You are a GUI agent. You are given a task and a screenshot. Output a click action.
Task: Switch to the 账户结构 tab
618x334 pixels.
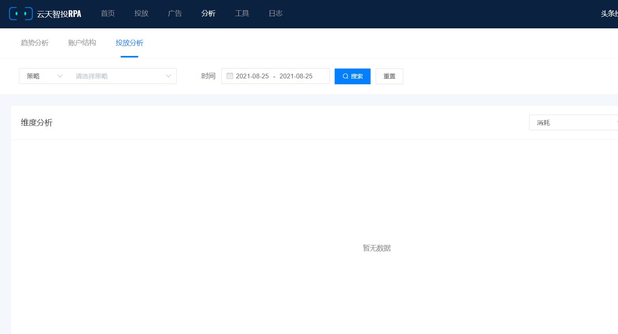tap(82, 43)
